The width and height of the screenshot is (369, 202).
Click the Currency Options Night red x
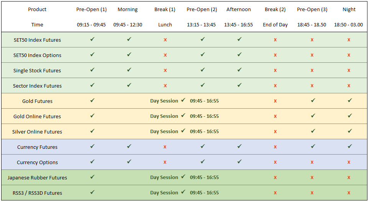[349, 162]
